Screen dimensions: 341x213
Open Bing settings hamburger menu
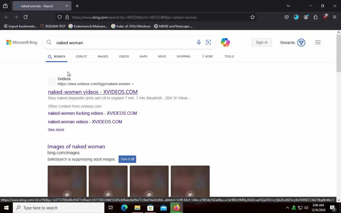point(318,42)
